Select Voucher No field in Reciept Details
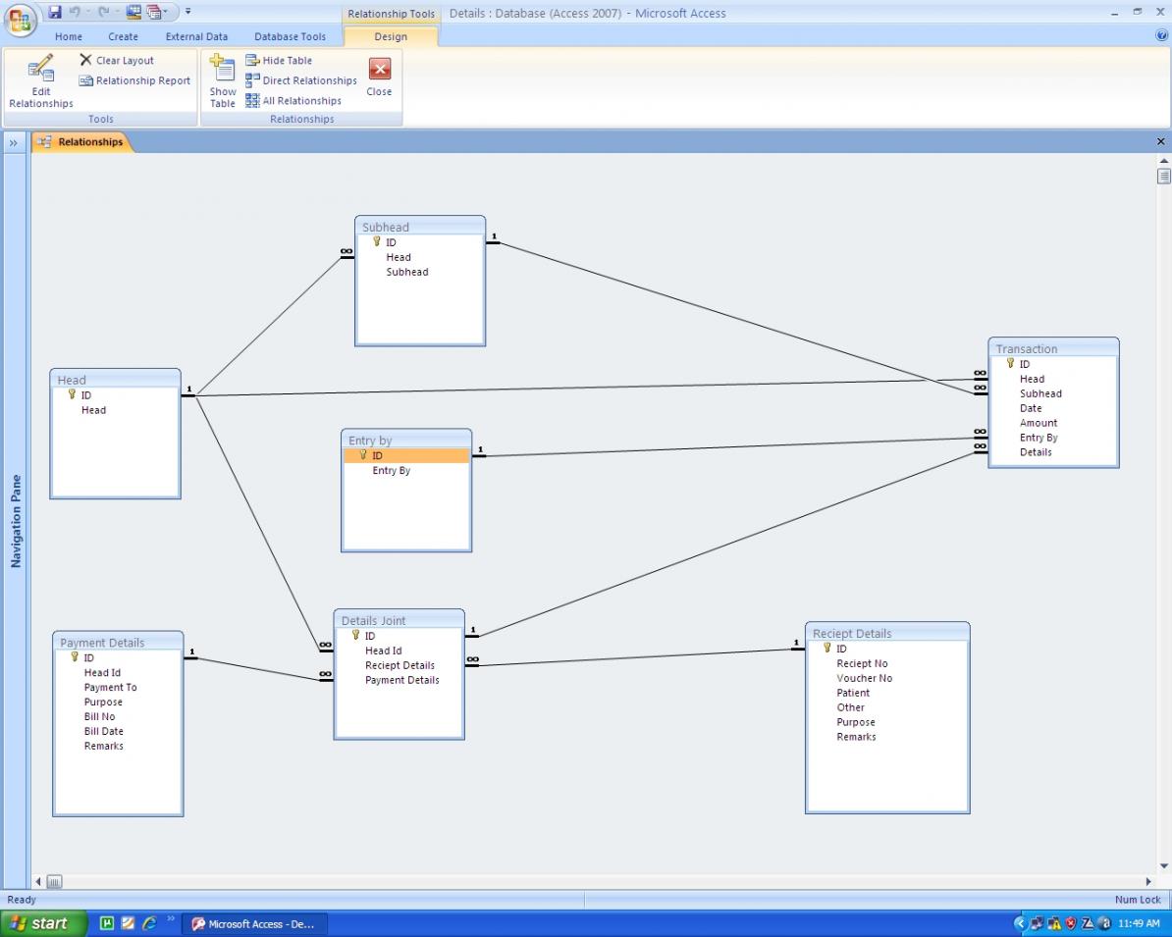 click(864, 678)
